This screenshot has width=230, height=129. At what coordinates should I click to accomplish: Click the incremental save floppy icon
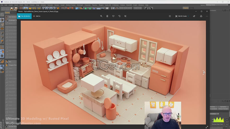[16, 9]
